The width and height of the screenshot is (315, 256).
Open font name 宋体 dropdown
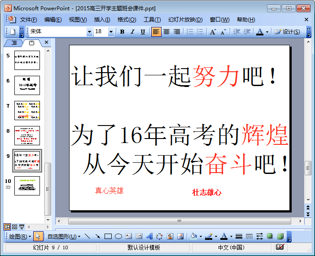pyautogui.click(x=89, y=32)
